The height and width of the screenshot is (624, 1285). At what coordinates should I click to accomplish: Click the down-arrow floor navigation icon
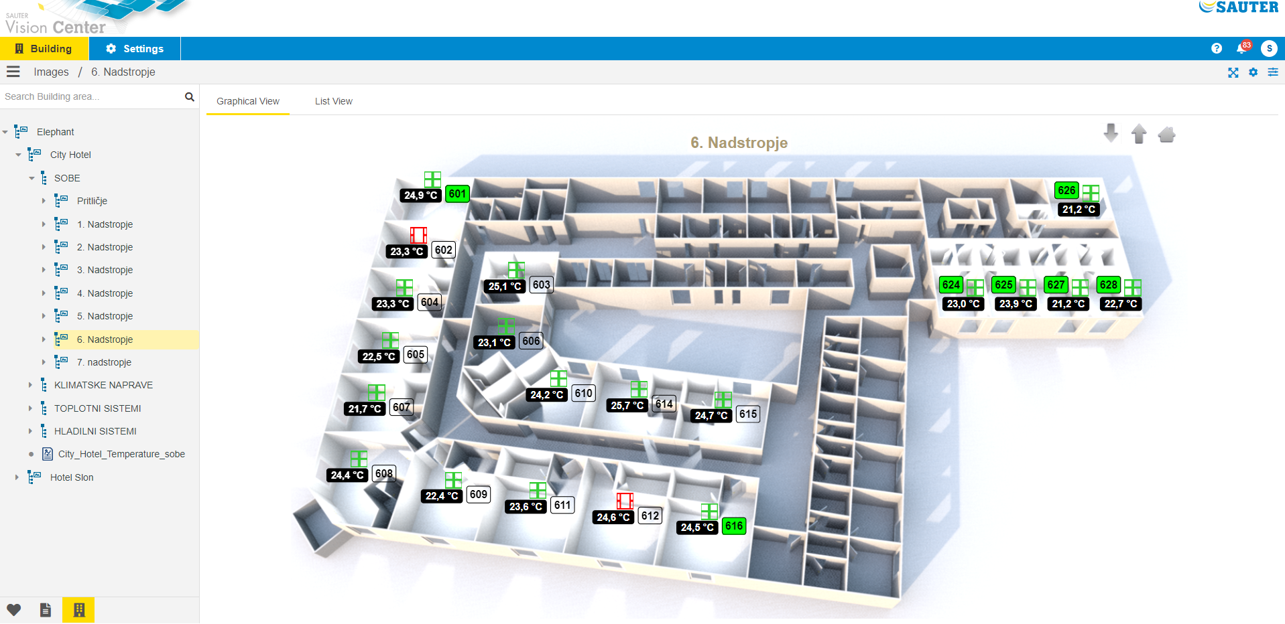click(1111, 133)
